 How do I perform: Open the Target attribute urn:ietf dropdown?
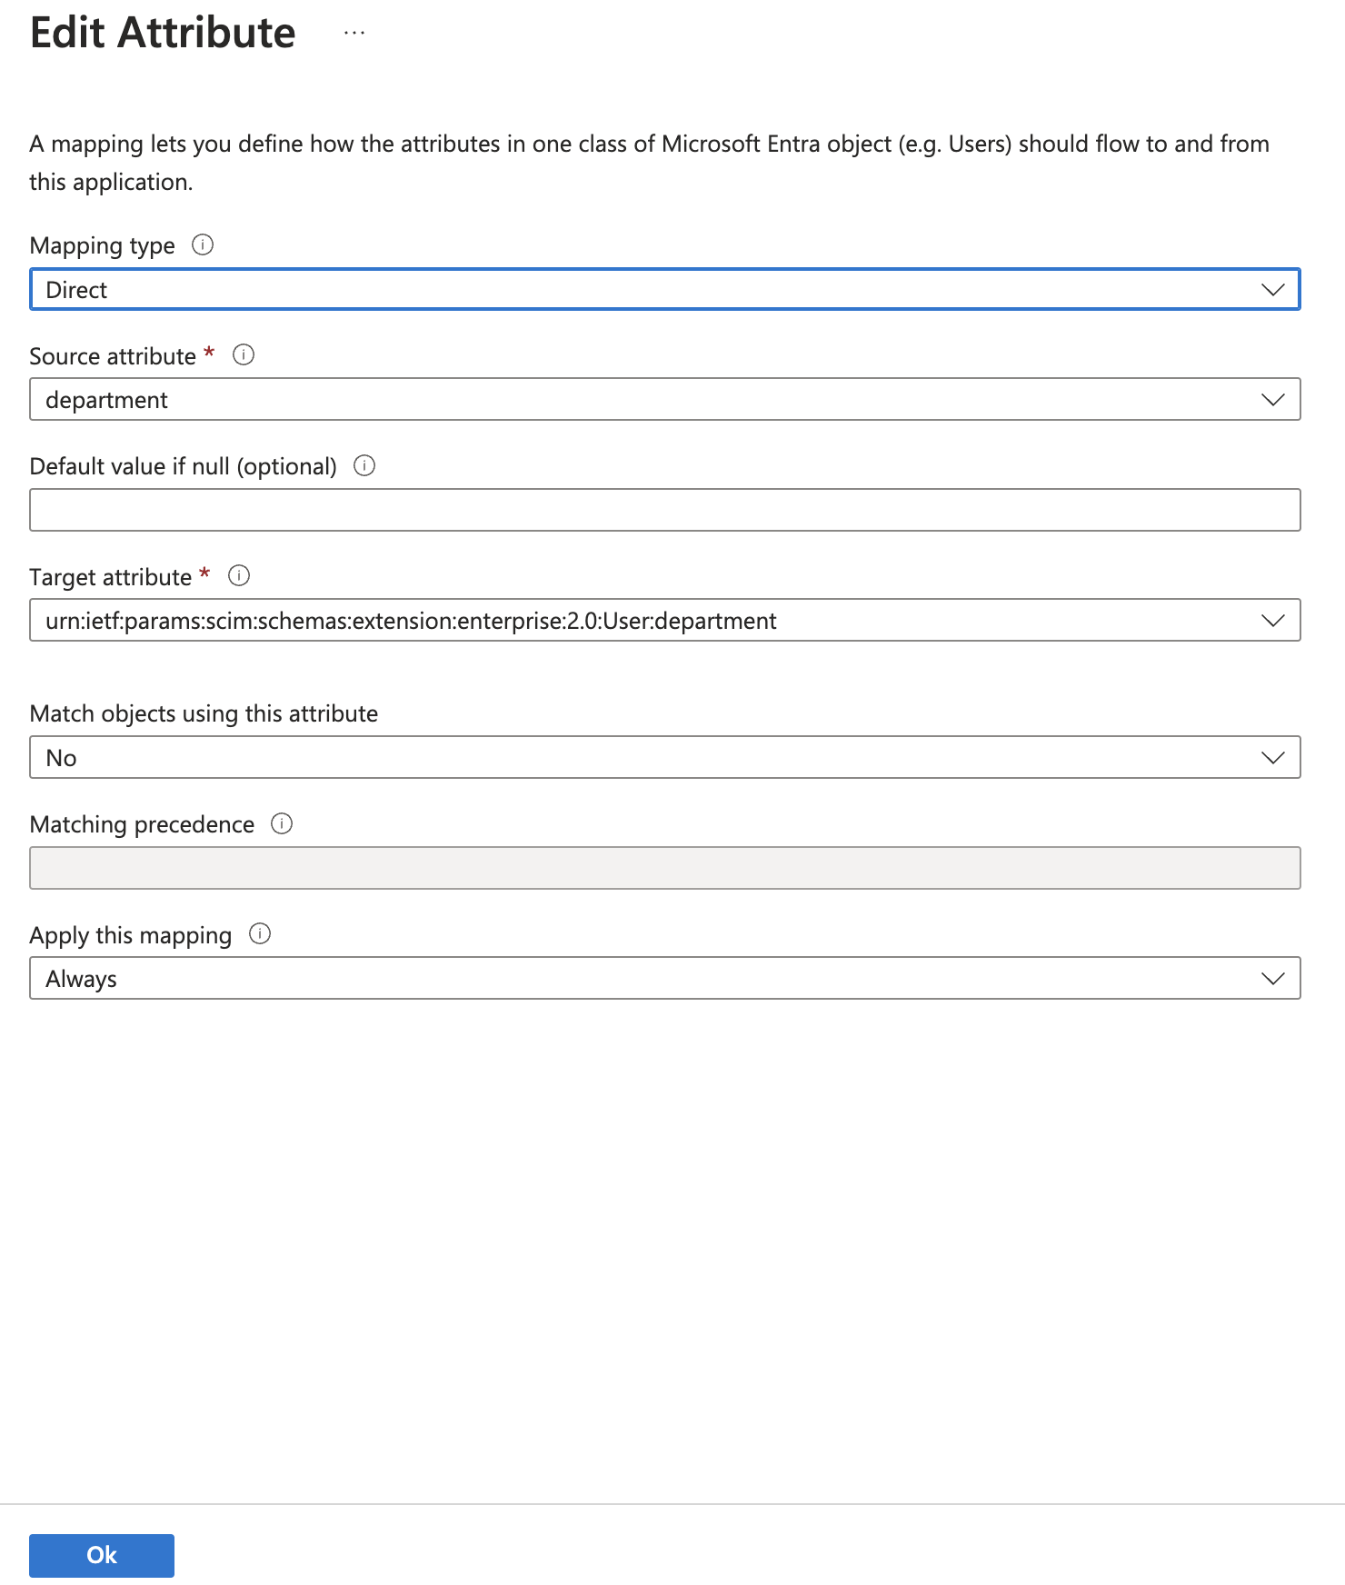click(x=636, y=621)
